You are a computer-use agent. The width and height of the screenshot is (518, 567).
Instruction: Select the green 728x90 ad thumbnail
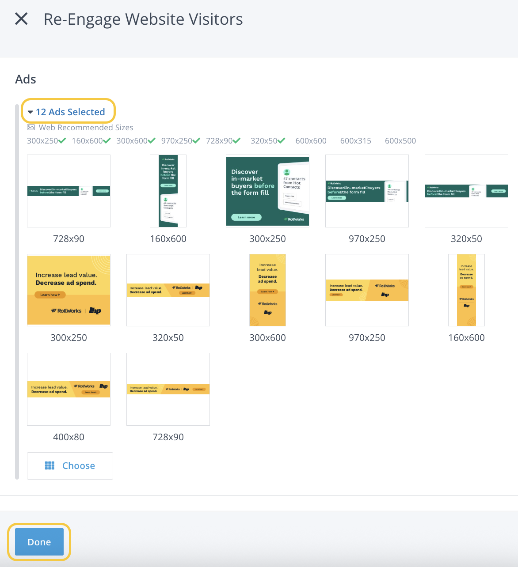(x=69, y=191)
